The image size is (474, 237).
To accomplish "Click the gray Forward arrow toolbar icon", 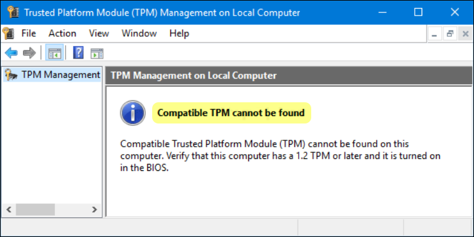I will tap(29, 53).
